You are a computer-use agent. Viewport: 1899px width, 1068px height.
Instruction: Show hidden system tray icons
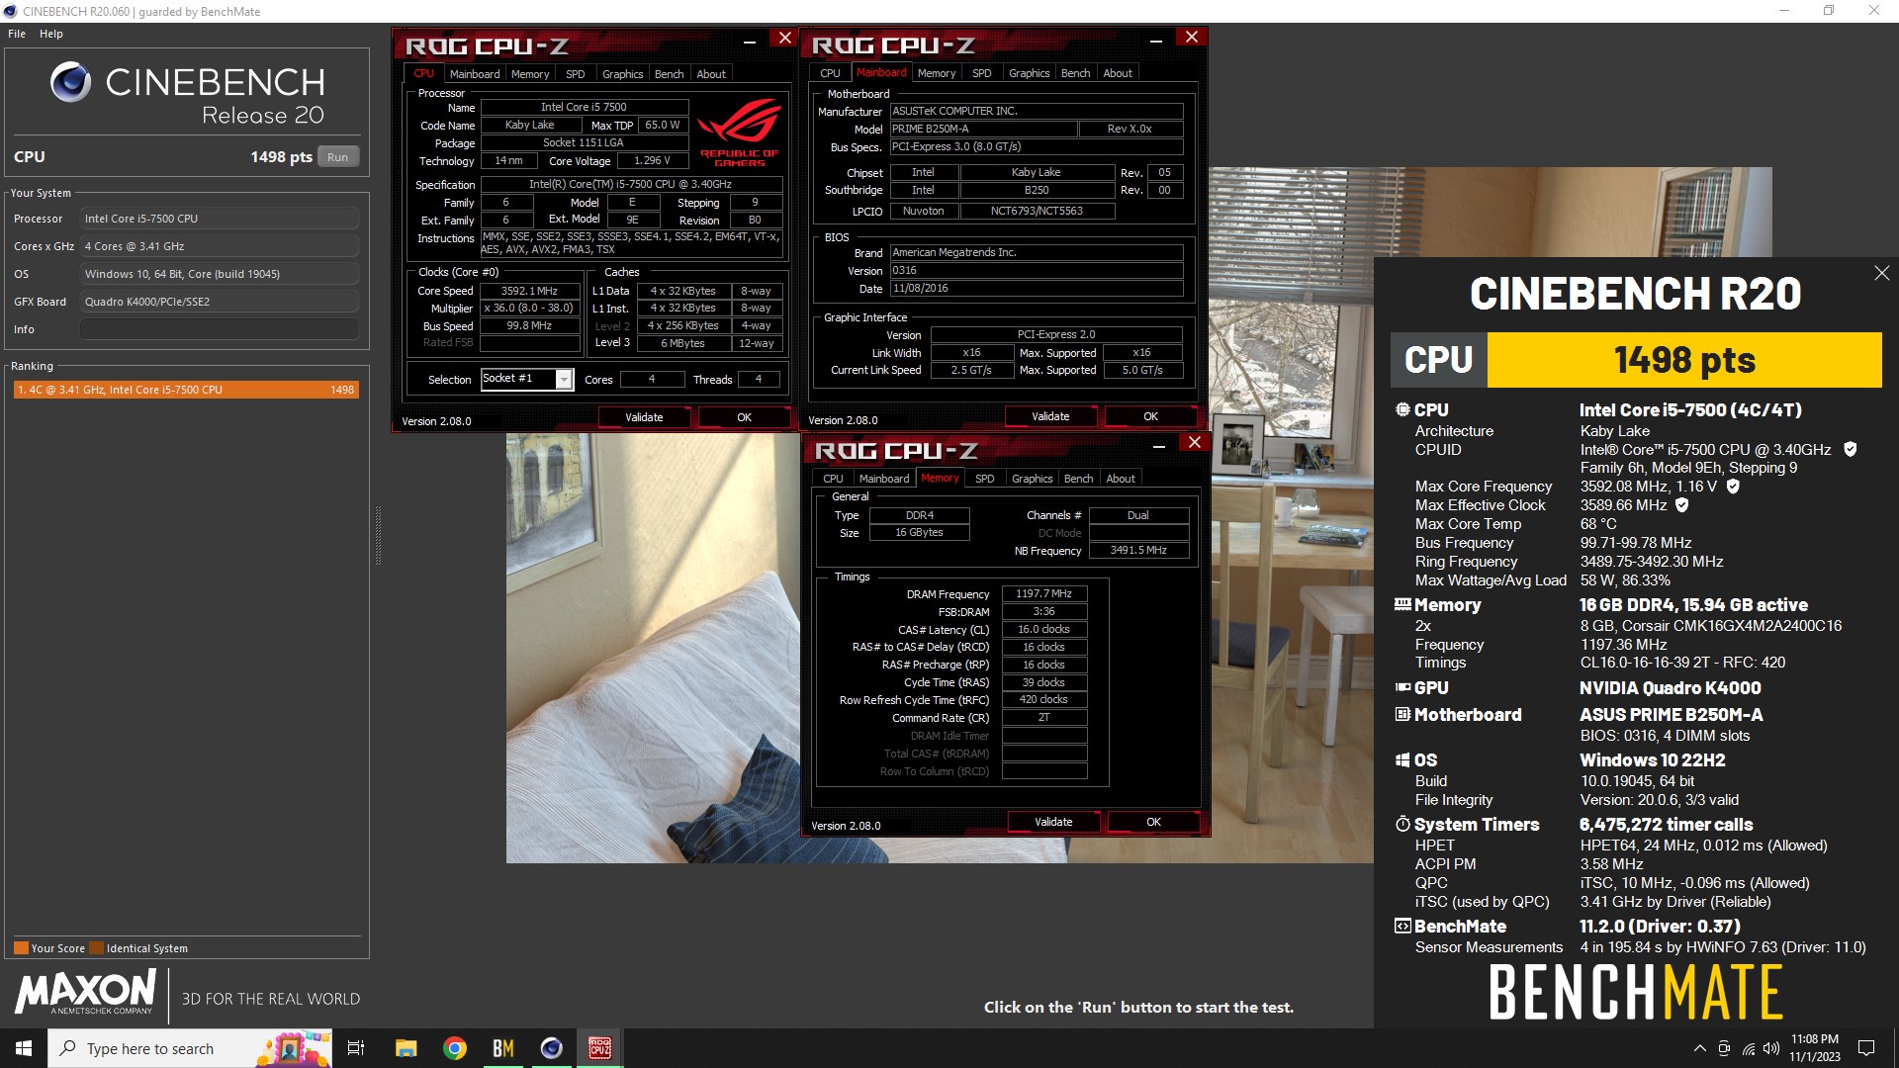[x=1700, y=1048]
